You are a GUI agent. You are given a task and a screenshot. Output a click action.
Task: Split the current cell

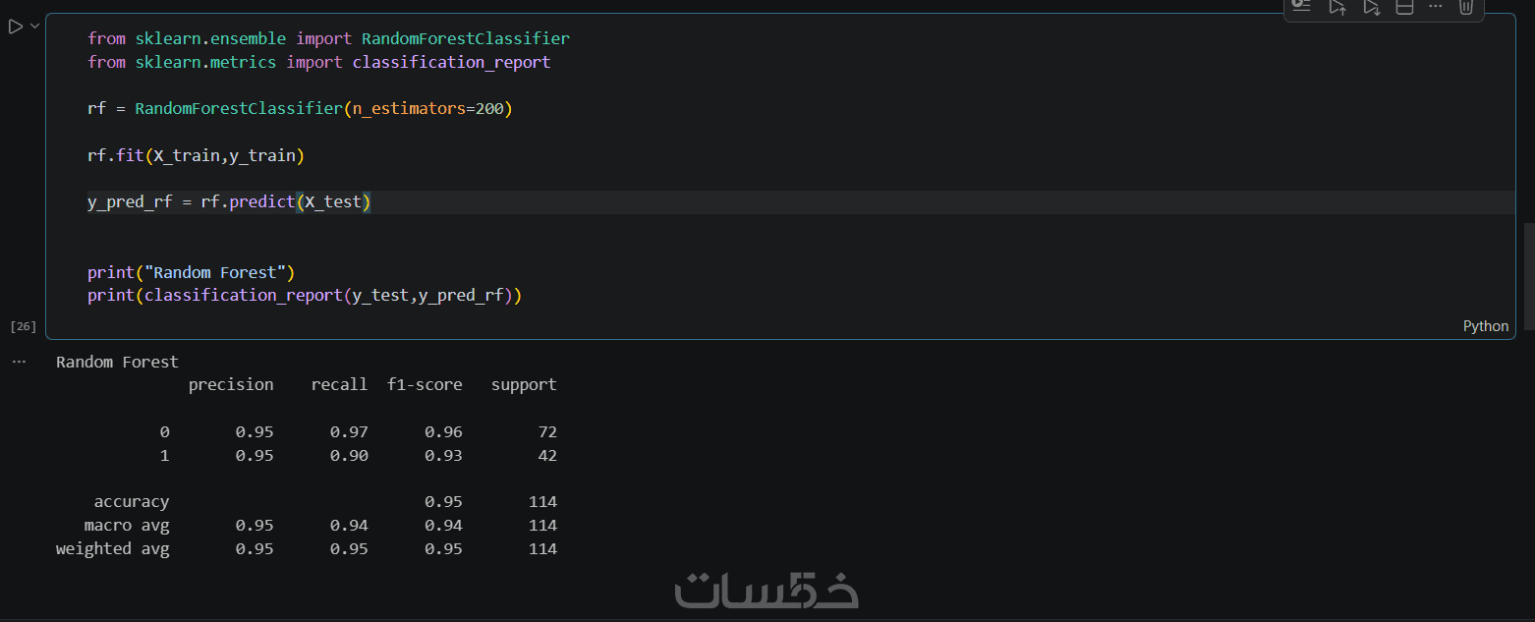pos(1404,7)
